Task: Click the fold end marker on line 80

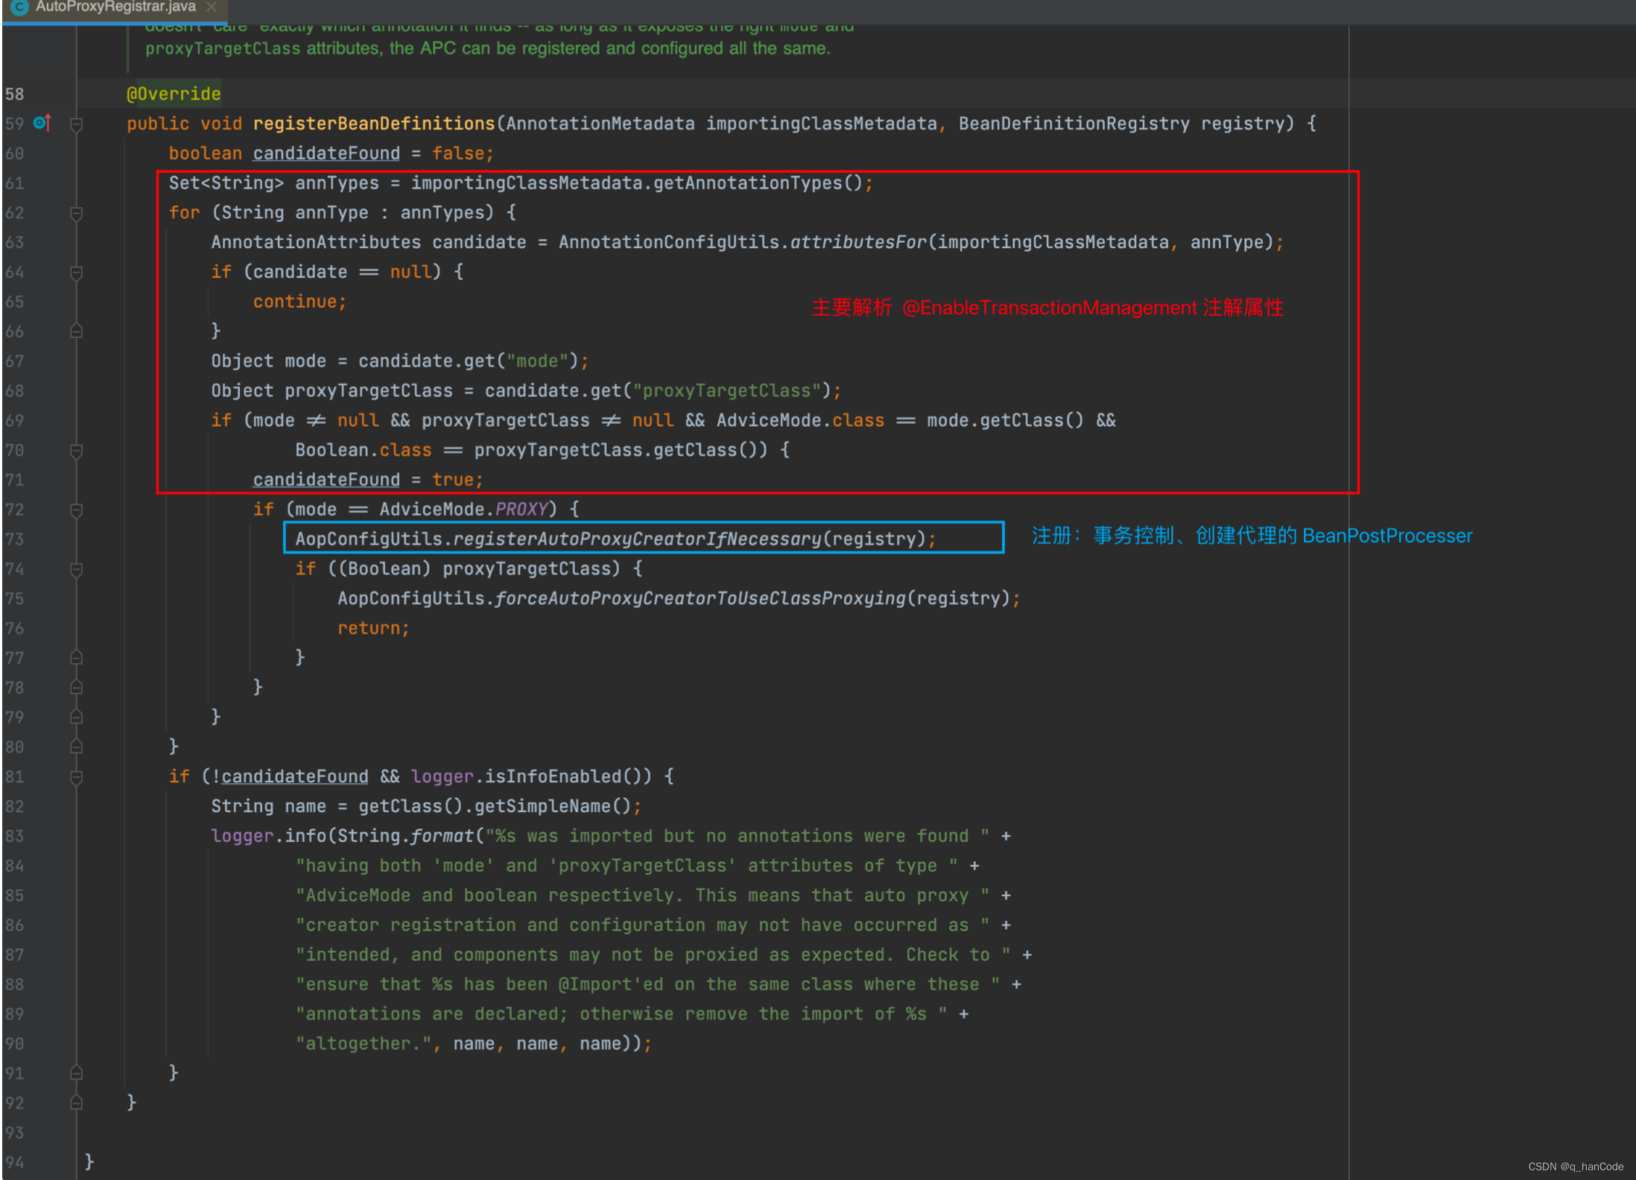Action: (76, 746)
